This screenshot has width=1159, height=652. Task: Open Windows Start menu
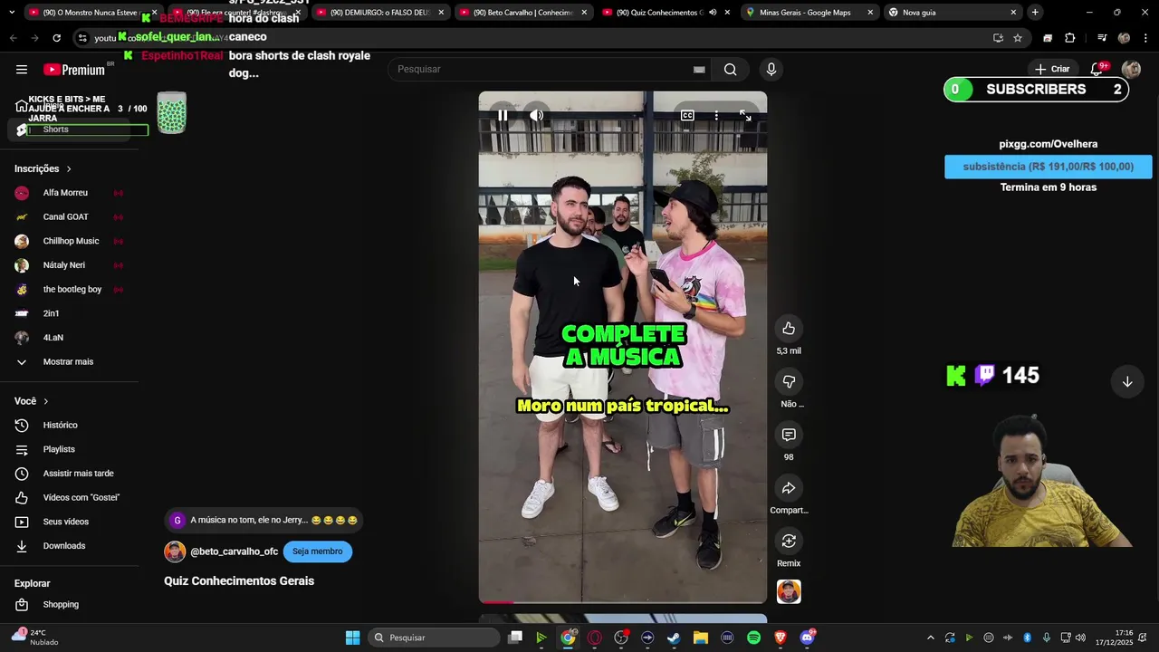click(x=352, y=638)
